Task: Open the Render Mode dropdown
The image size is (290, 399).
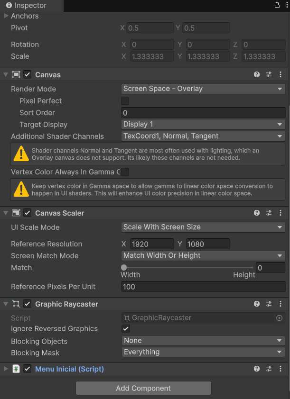Action: click(203, 89)
